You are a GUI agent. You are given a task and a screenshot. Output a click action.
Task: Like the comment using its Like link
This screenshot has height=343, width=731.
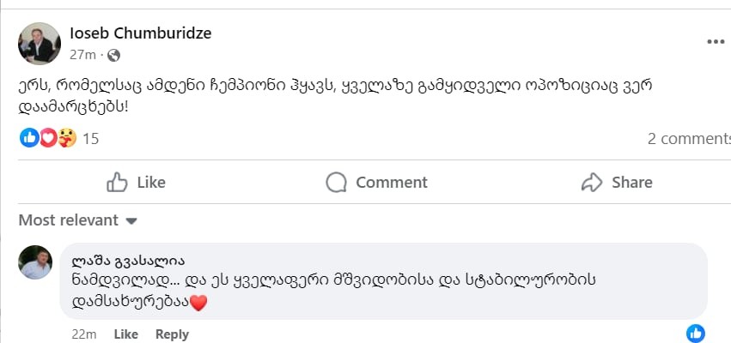coord(125,334)
